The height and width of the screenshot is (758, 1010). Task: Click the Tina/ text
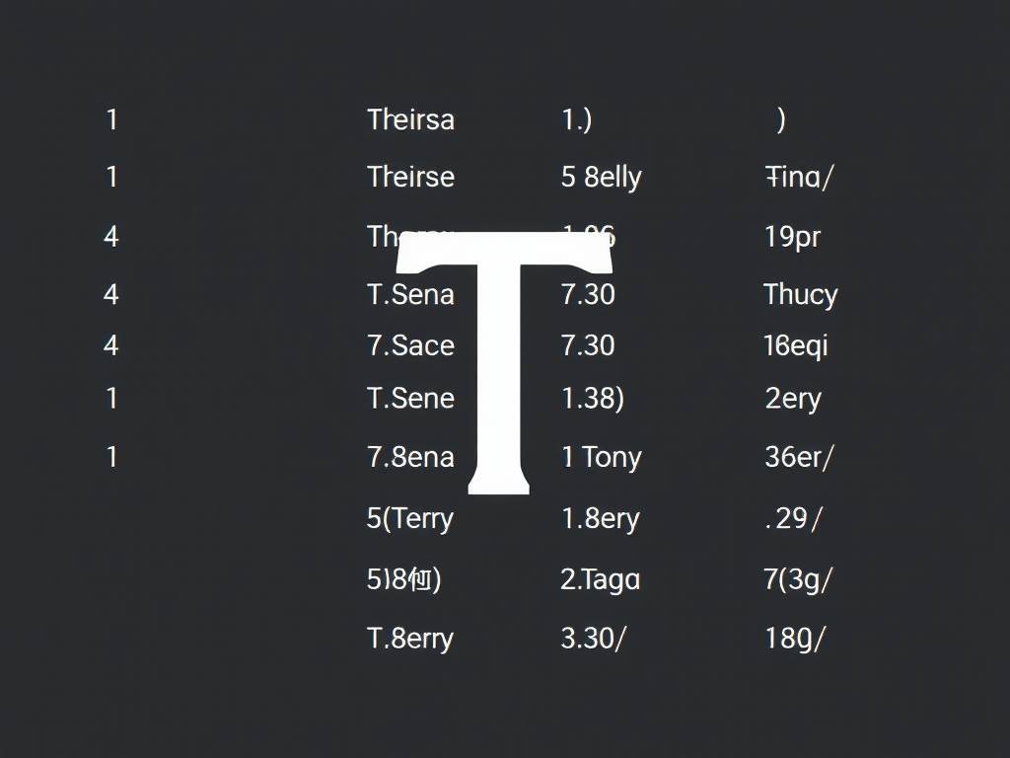[799, 177]
